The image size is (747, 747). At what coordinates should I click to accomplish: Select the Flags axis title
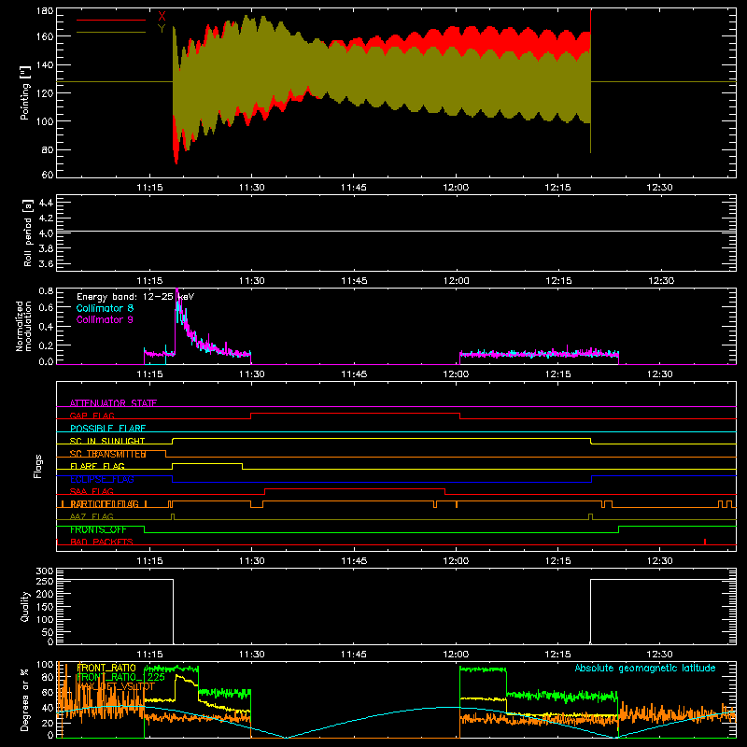coord(38,466)
